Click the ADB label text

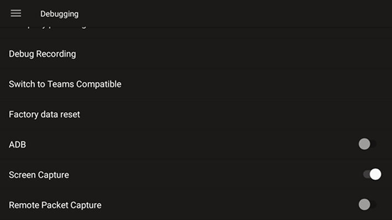[17, 144]
